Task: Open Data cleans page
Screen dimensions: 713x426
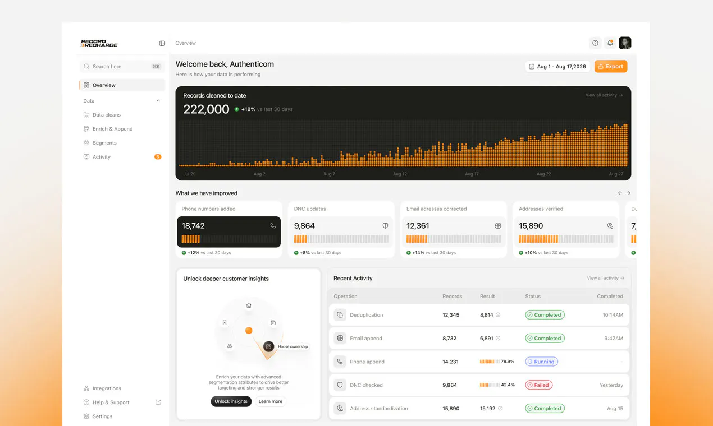Action: click(x=107, y=115)
